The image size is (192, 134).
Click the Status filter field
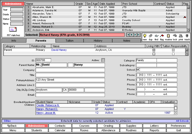[17, 19]
